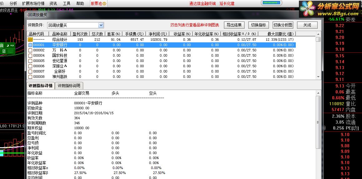Click the document icon for 000001
Viewport: 362px width, 179px height.
(30, 45)
